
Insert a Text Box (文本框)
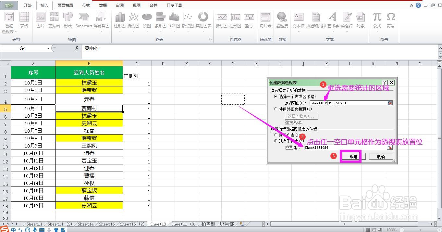299,22
